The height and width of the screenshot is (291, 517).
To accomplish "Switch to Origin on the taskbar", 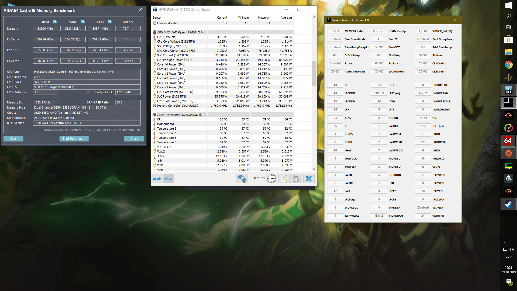I will click(x=508, y=153).
